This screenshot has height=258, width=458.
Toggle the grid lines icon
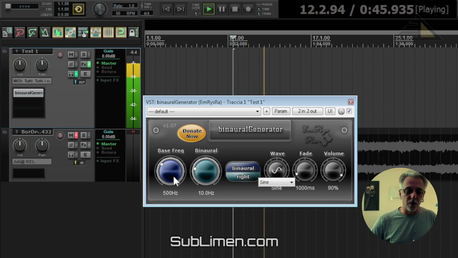(x=108, y=33)
